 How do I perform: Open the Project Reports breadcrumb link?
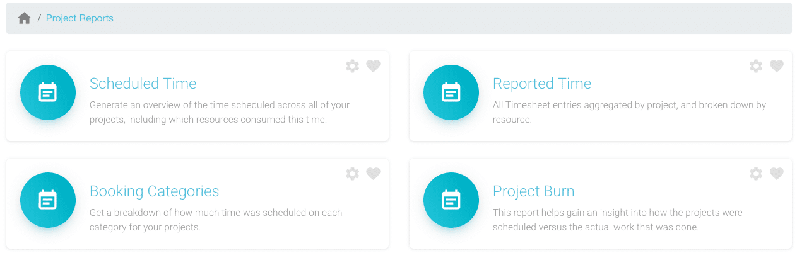[80, 18]
